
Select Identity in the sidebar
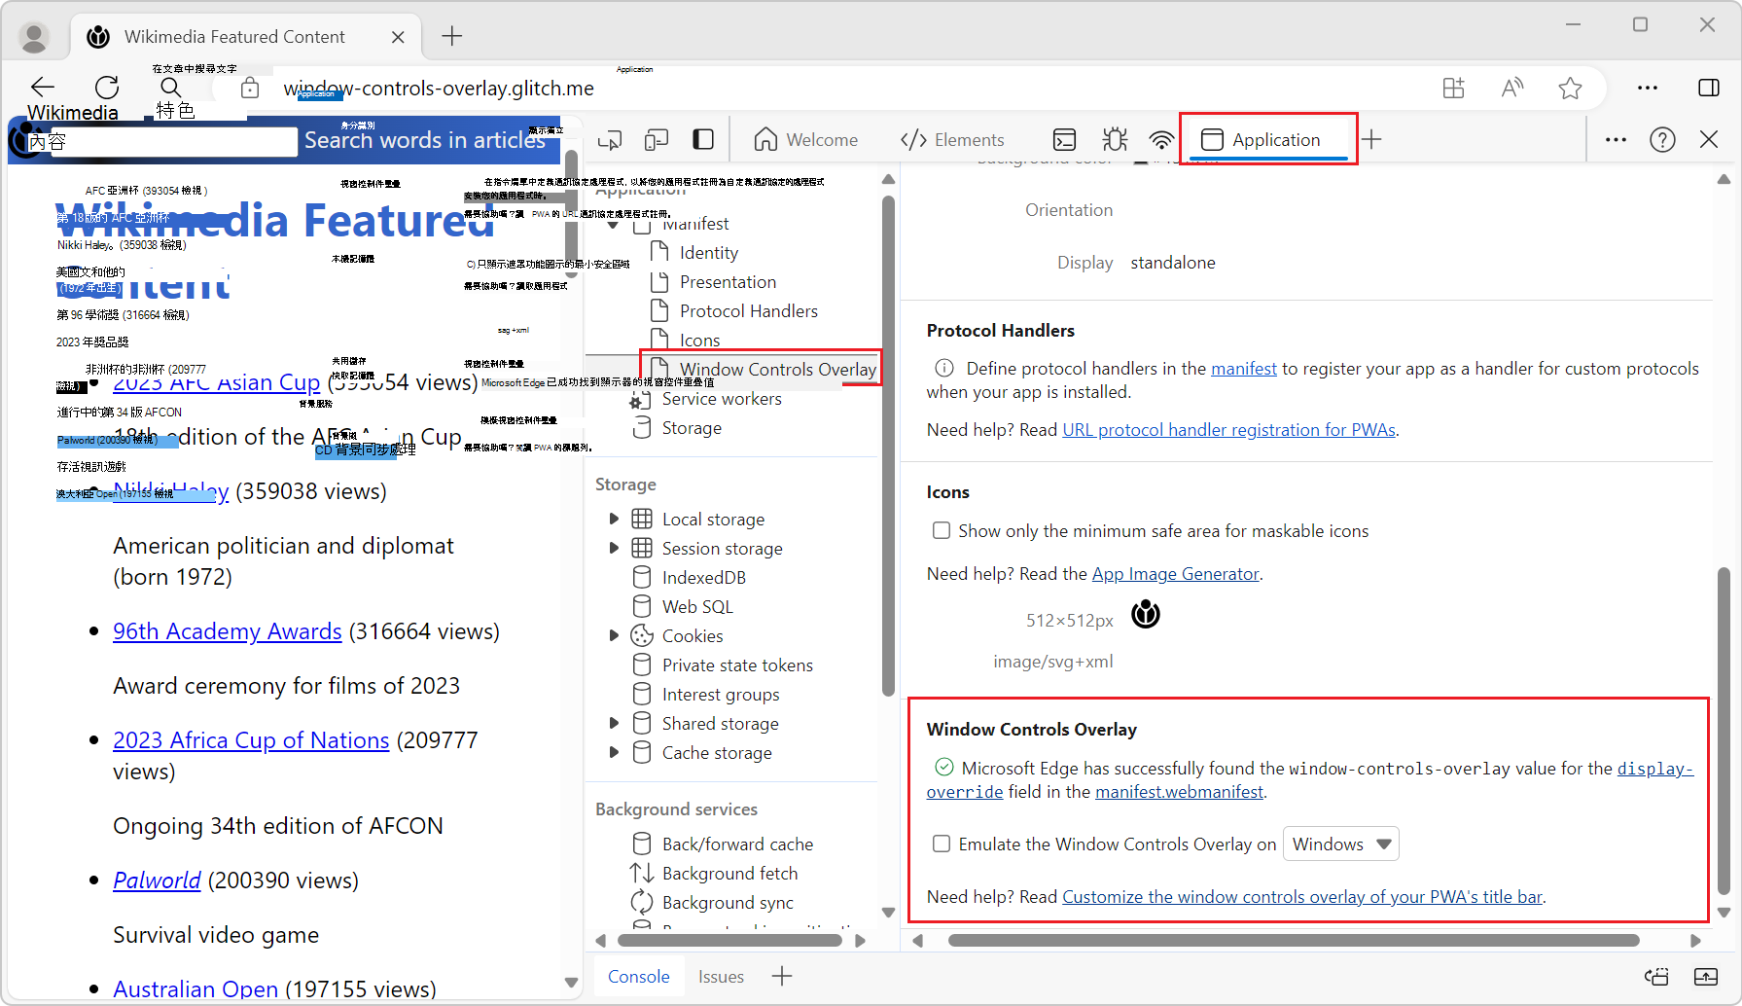click(709, 253)
